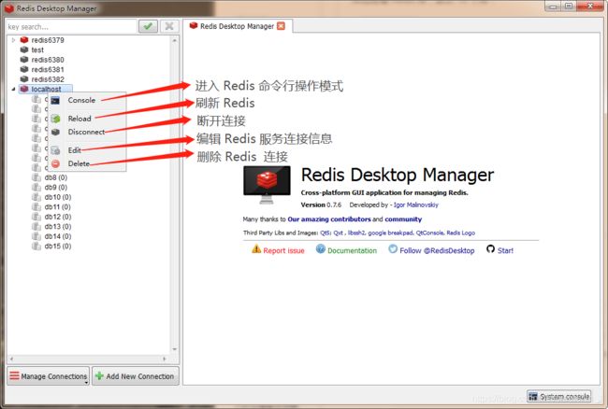
Task: Switch to the Redis Desktop Manager tab
Action: pyautogui.click(x=237, y=26)
